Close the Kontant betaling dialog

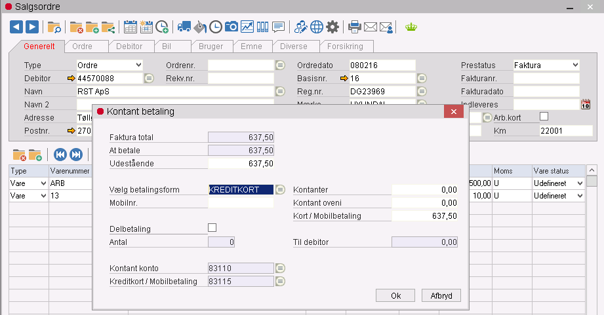coord(454,111)
